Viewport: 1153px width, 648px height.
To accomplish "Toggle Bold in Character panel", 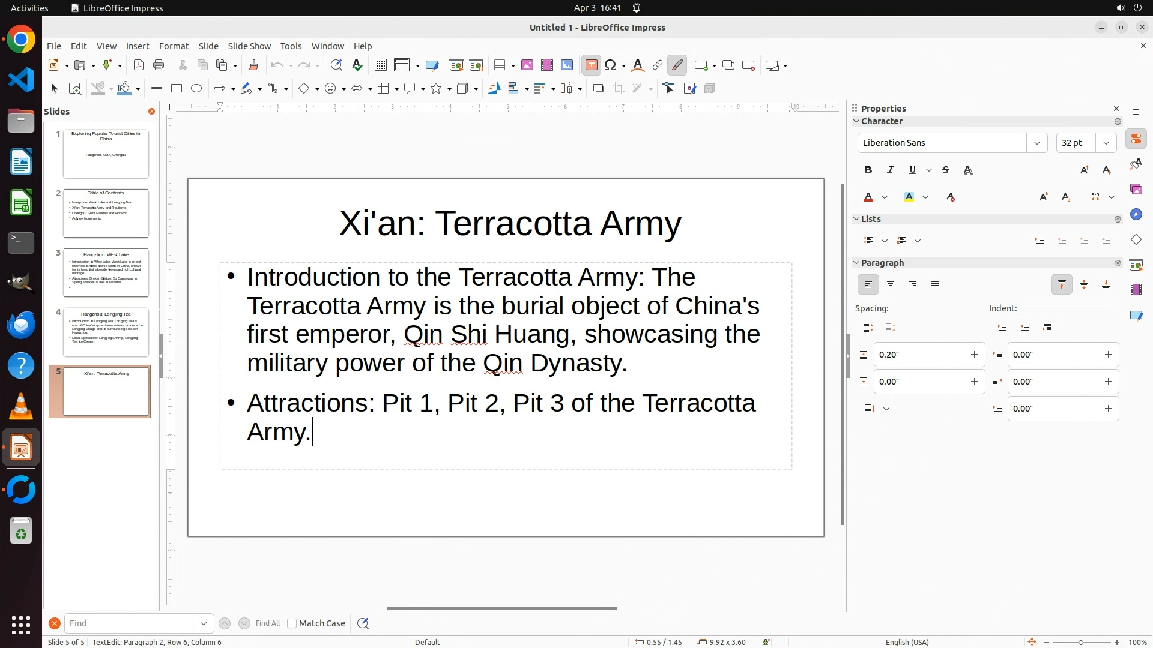I will pyautogui.click(x=868, y=170).
